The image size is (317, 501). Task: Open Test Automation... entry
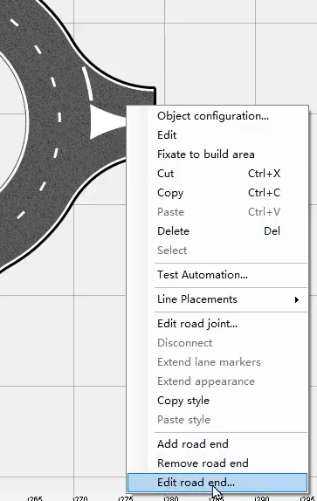click(x=217, y=275)
